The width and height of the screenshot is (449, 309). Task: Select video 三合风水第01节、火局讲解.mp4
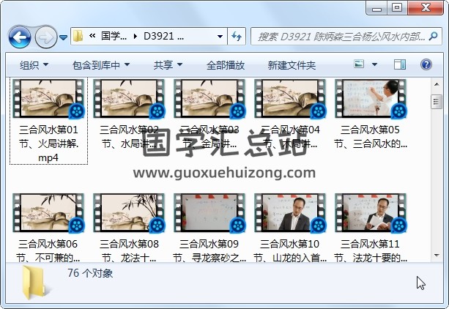[x=49, y=102]
